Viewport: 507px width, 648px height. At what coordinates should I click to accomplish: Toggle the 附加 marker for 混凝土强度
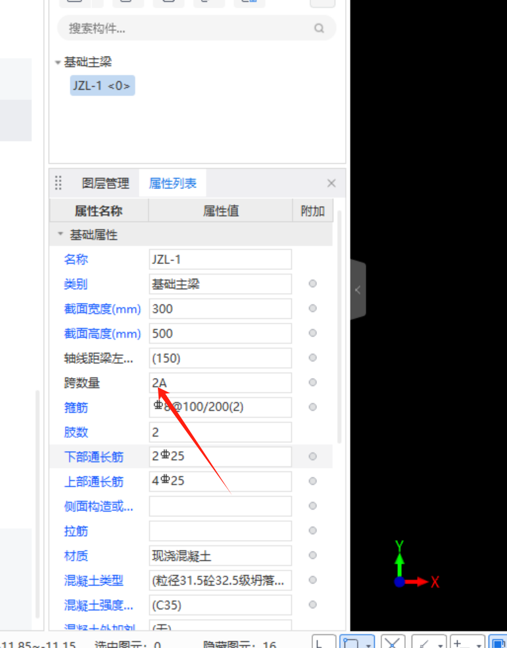[313, 605]
